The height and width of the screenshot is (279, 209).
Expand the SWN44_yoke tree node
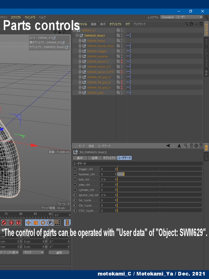(80, 93)
